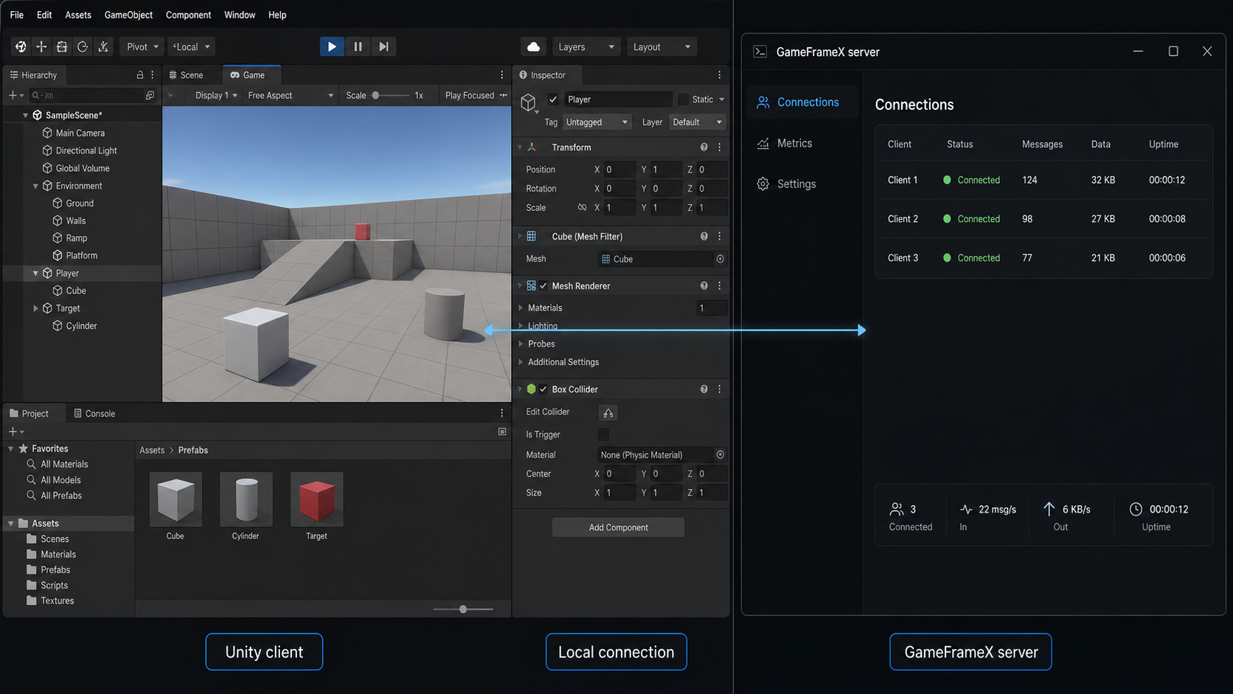Toggle Player object active checkbox

[x=553, y=100]
